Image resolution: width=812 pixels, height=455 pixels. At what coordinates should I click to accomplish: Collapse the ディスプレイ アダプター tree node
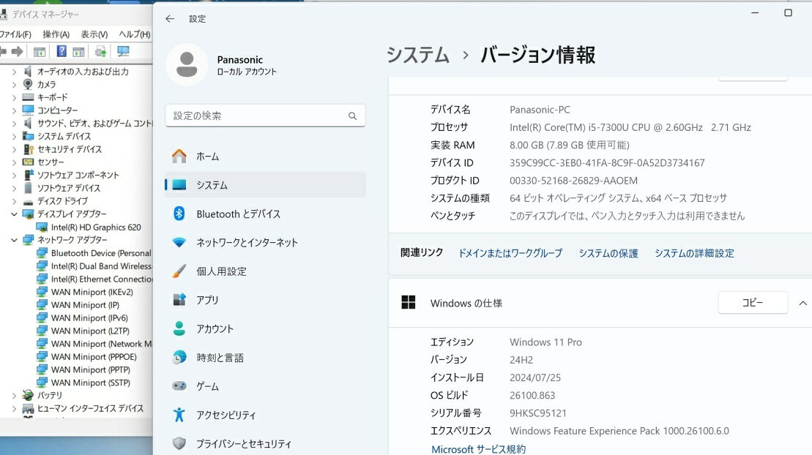coord(14,214)
